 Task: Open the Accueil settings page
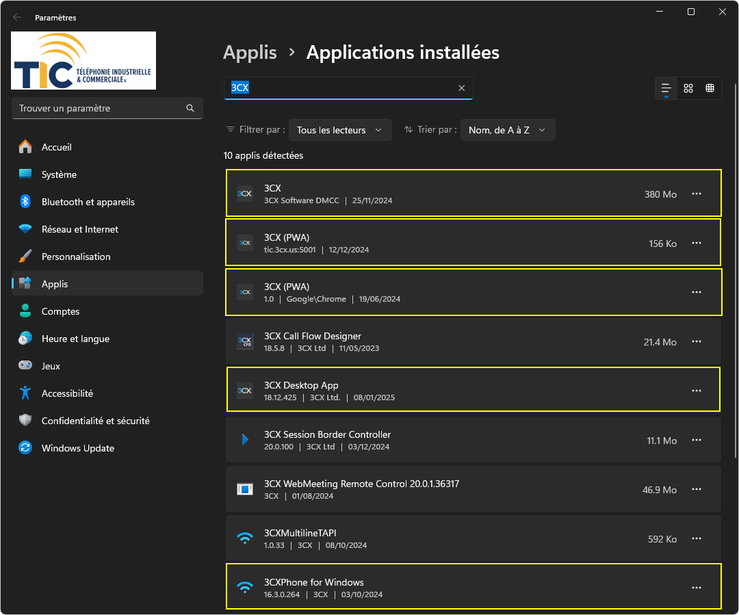coord(107,147)
